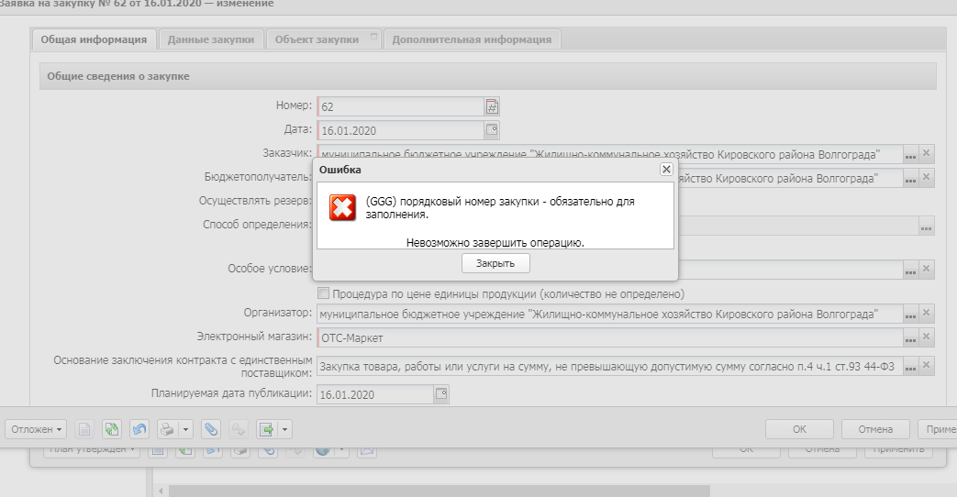
Task: Switch to the 'Данные закупки' tab
Action: [210, 39]
